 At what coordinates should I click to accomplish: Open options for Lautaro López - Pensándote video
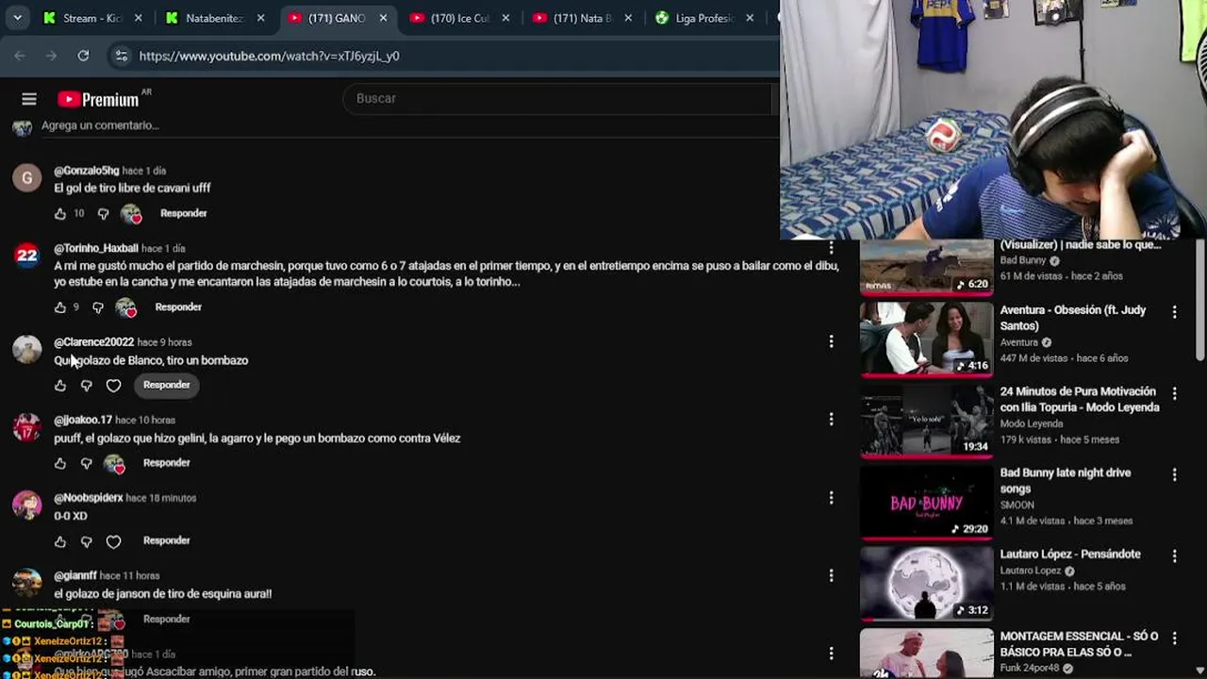pyautogui.click(x=1174, y=555)
